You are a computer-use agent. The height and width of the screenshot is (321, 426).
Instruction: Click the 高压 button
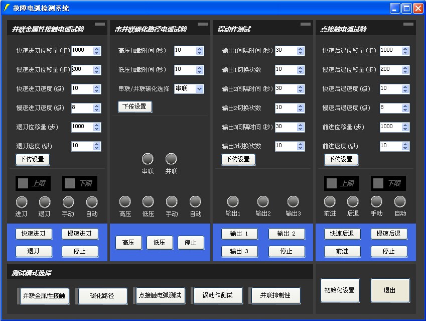click(128, 242)
